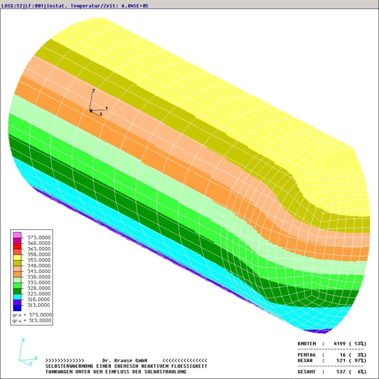This screenshot has height=379, width=379.
Task: Pick the pale green legend swatch
Action: pos(17,280)
